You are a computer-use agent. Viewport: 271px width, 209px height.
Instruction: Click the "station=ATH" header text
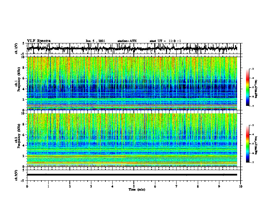(x=127, y=41)
